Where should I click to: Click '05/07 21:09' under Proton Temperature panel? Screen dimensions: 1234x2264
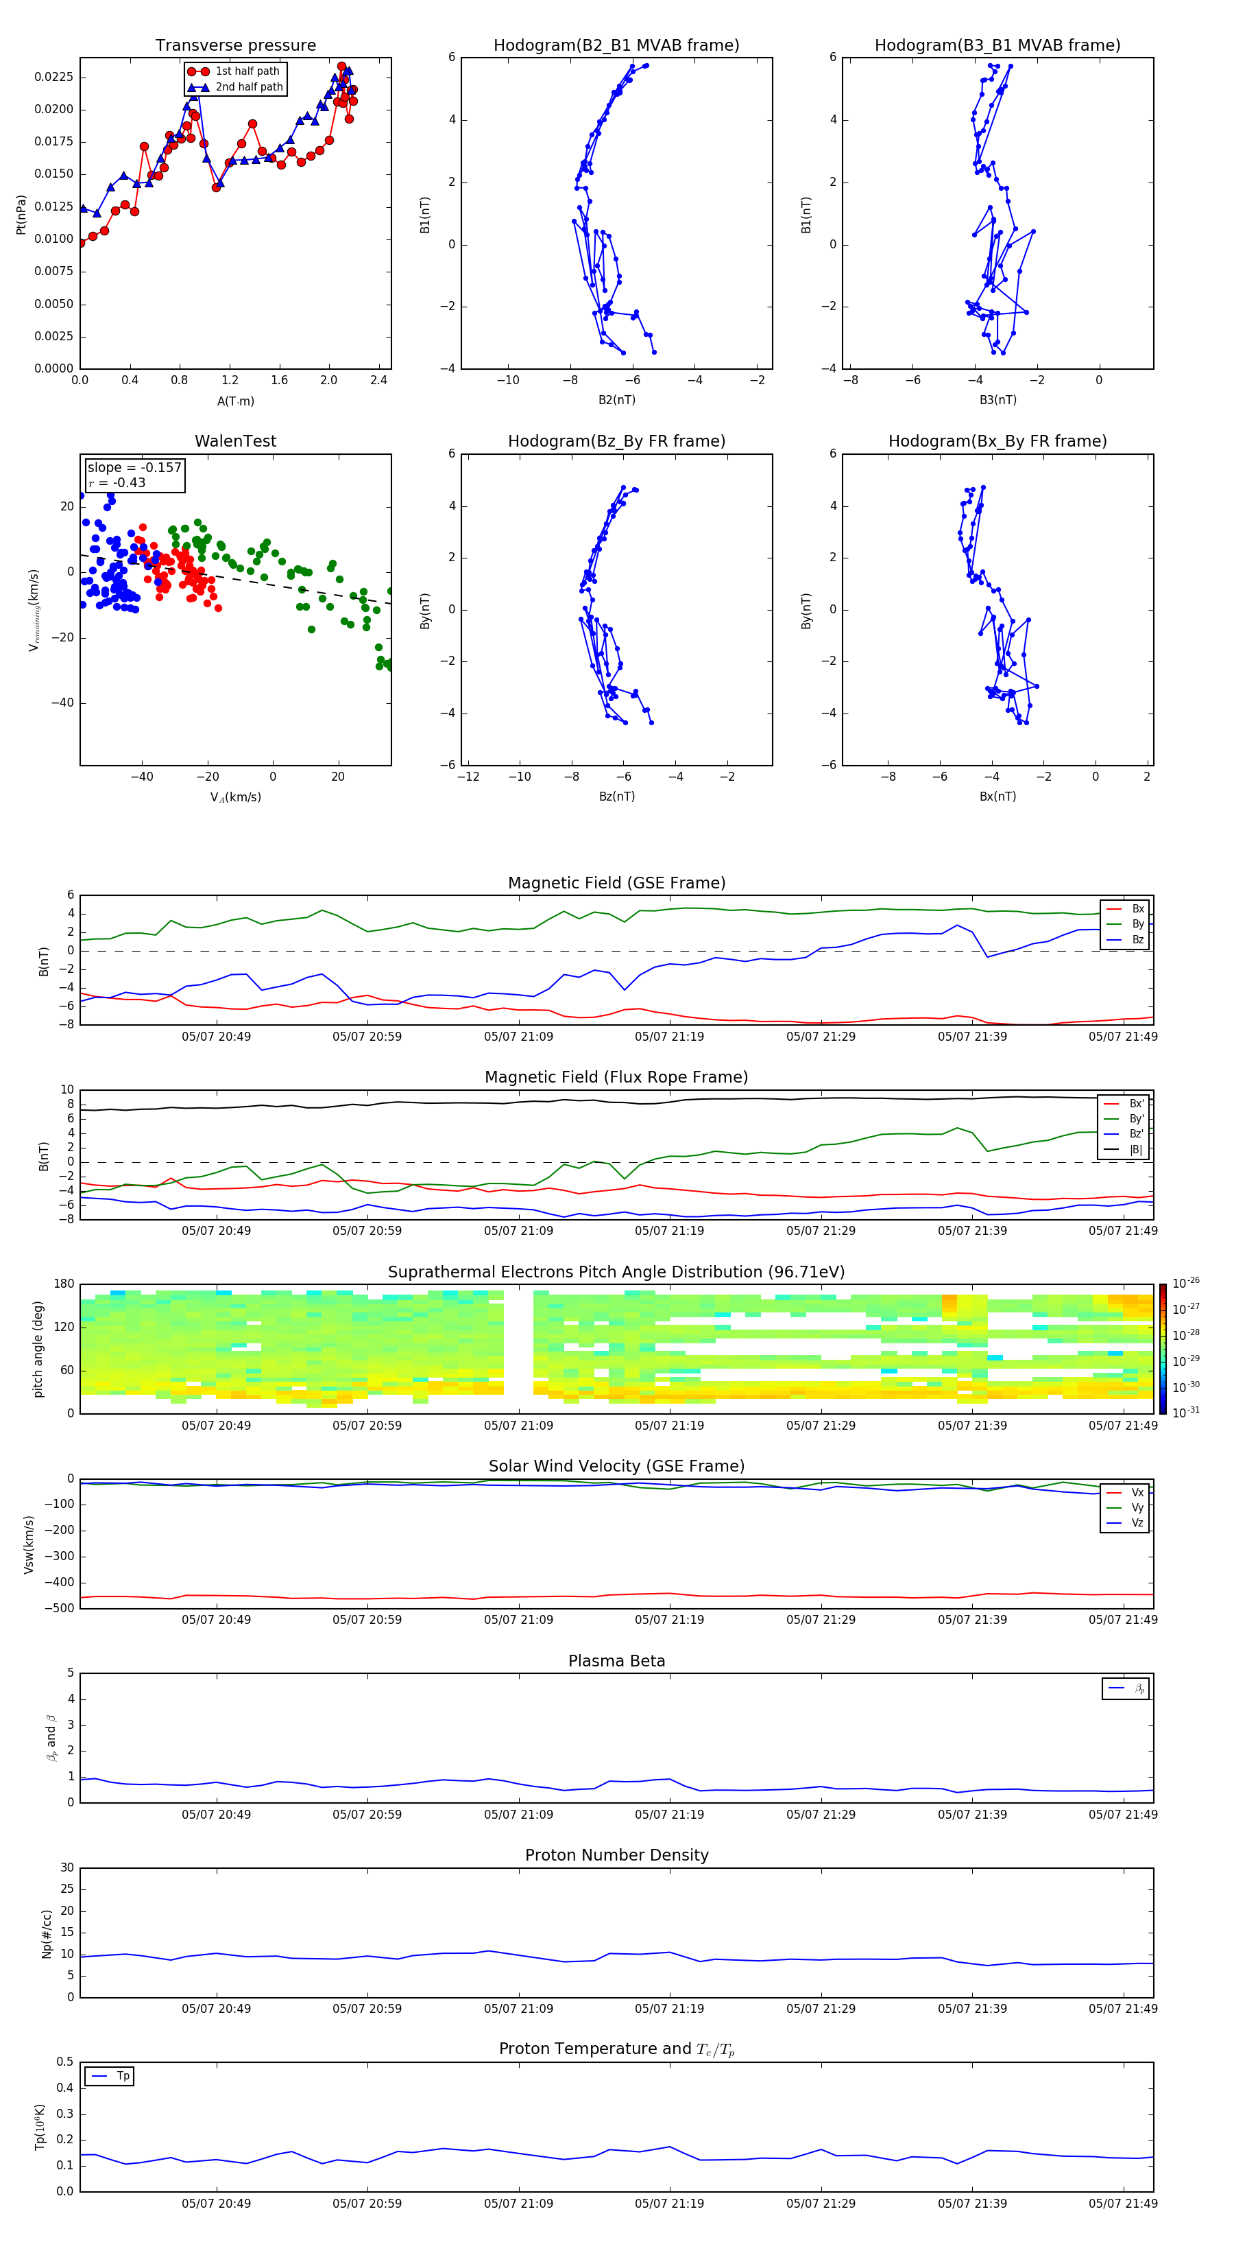pyautogui.click(x=518, y=2204)
